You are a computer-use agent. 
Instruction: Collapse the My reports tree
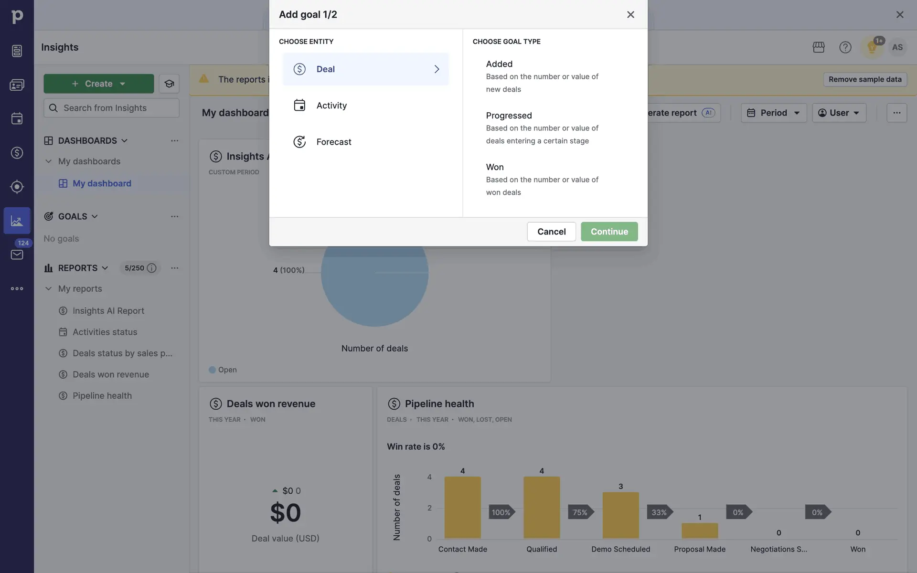[48, 289]
